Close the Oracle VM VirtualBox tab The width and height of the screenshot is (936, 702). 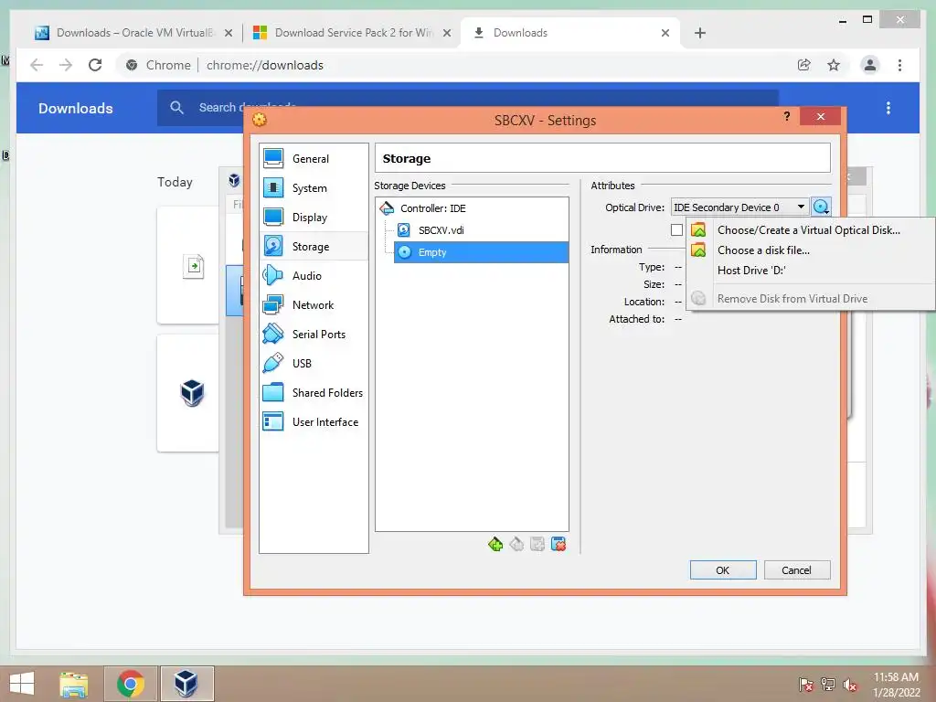[228, 33]
